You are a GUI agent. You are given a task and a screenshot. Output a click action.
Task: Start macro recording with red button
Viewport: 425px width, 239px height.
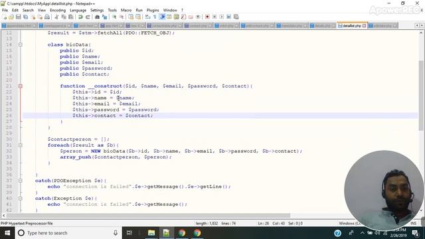[207, 17]
